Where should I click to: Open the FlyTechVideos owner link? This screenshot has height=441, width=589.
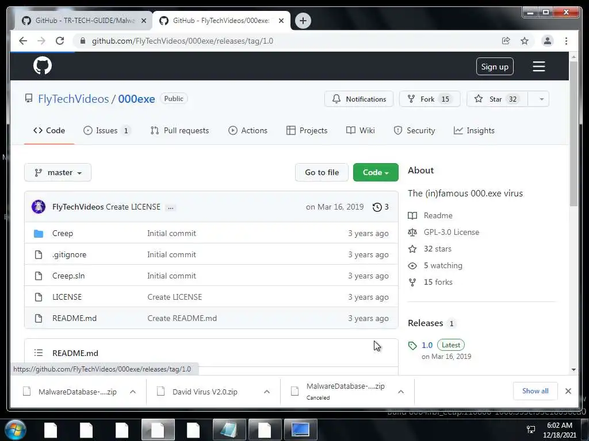click(x=73, y=99)
